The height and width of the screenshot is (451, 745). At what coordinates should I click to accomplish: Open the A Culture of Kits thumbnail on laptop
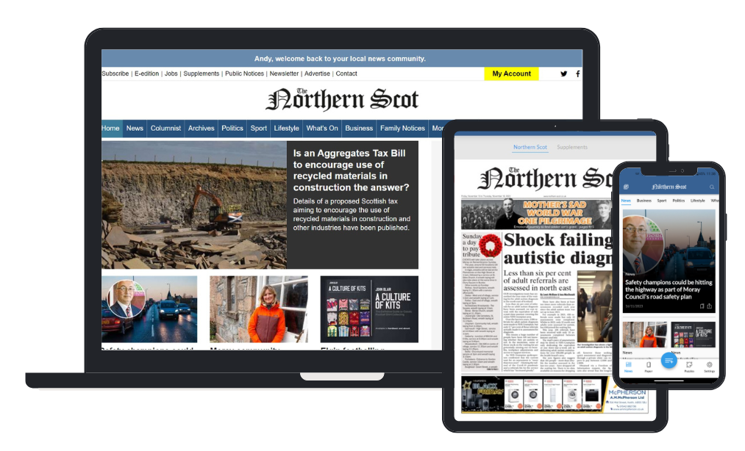pyautogui.click(x=369, y=309)
